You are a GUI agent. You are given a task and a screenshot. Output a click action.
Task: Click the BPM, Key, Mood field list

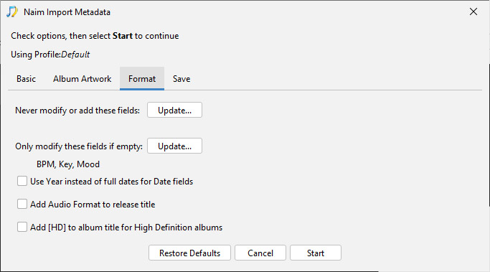(68, 164)
